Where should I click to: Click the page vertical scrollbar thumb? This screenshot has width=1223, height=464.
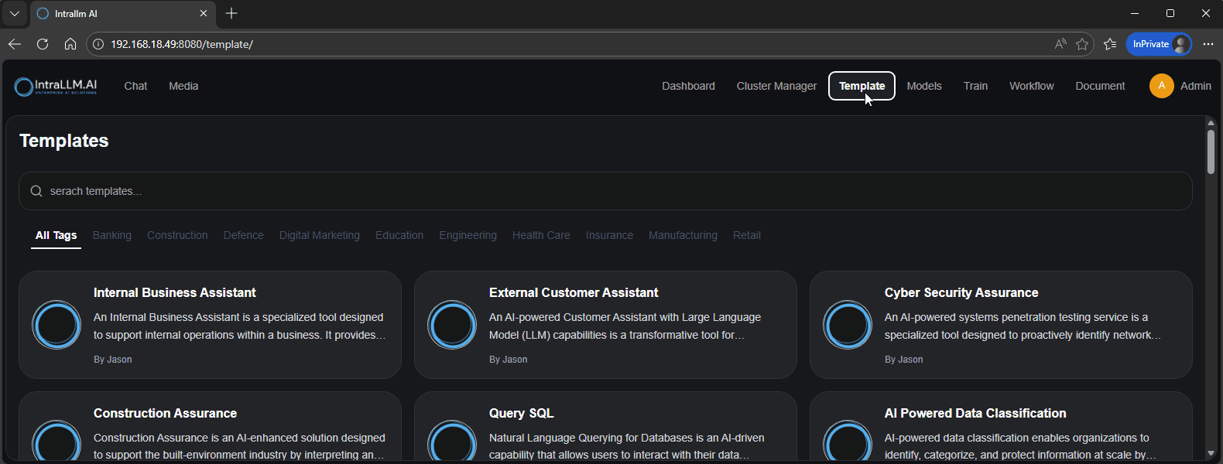(x=1211, y=152)
